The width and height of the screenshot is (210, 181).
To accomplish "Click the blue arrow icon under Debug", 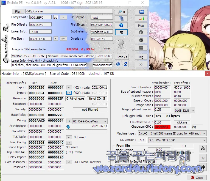I will pos(68,127).
